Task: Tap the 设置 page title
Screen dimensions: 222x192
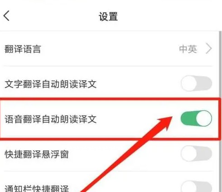Action: pos(108,16)
